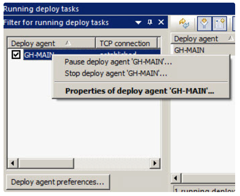240x196 pixels.
Task: Click the refresh arrows toolbar icon
Action: (184, 23)
